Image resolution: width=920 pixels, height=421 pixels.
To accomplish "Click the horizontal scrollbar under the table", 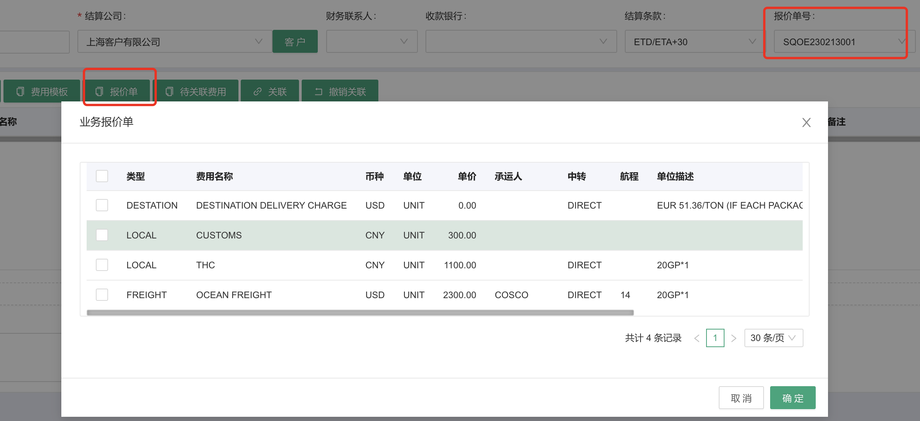I will (360, 313).
